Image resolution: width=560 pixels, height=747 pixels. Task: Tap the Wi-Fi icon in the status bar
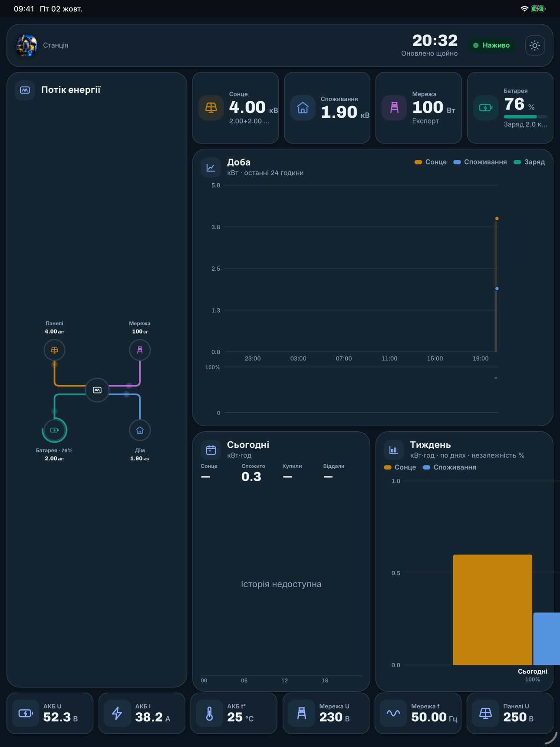tap(524, 9)
